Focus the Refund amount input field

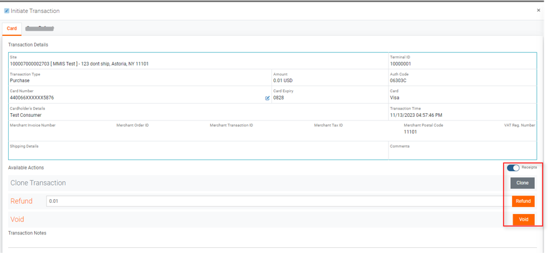click(279, 202)
